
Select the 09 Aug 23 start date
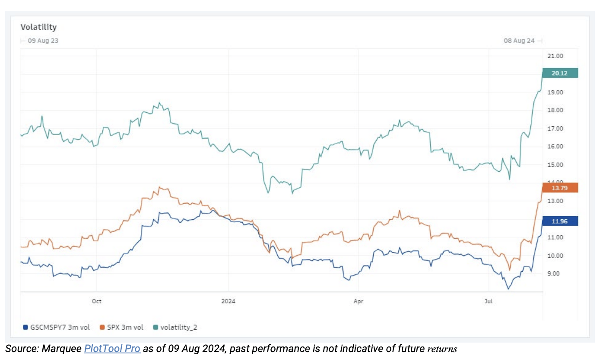pyautogui.click(x=43, y=41)
